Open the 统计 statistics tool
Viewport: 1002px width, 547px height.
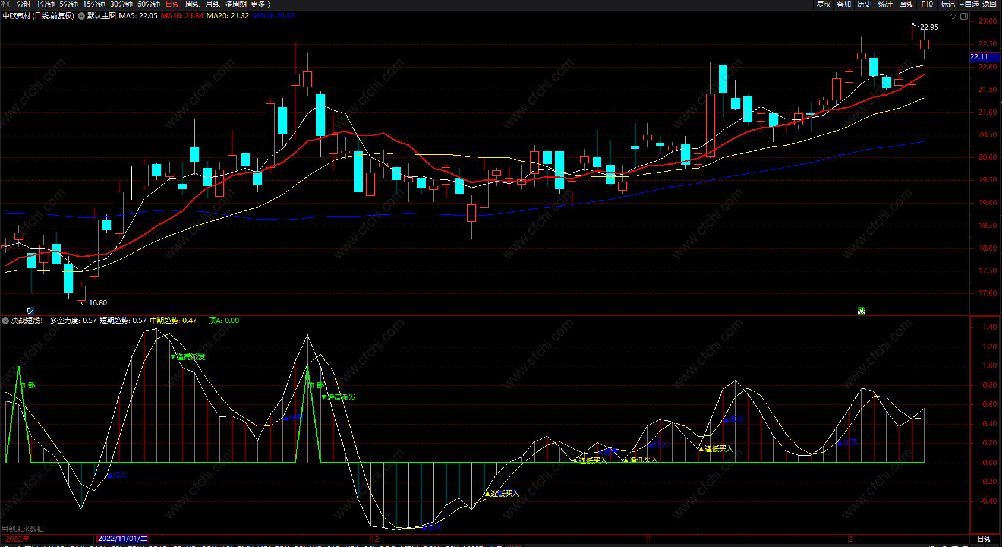click(x=886, y=4)
